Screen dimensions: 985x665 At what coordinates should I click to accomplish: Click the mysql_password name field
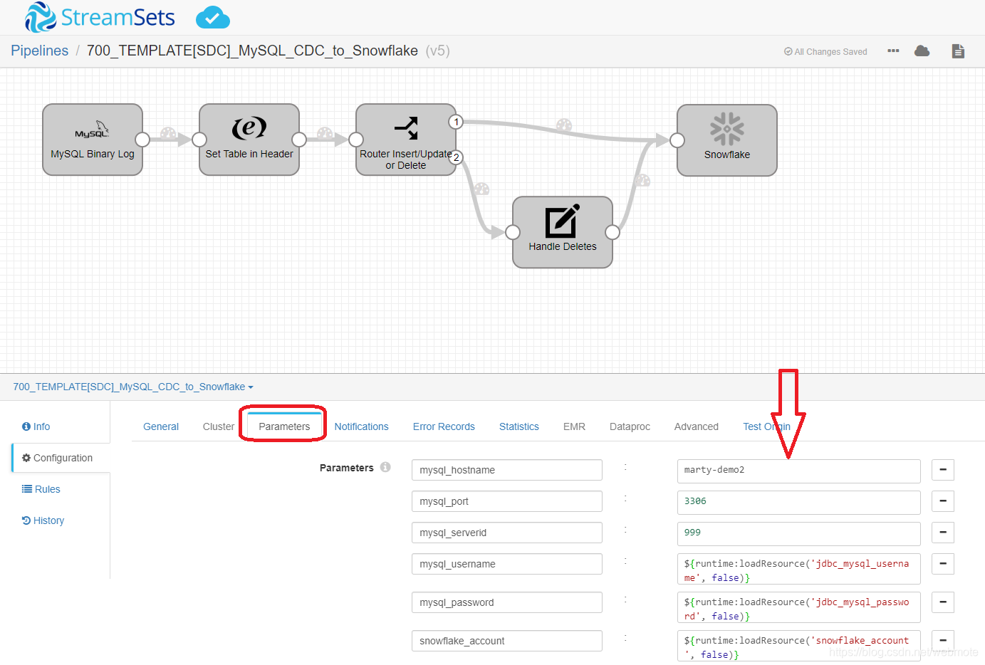(x=507, y=602)
